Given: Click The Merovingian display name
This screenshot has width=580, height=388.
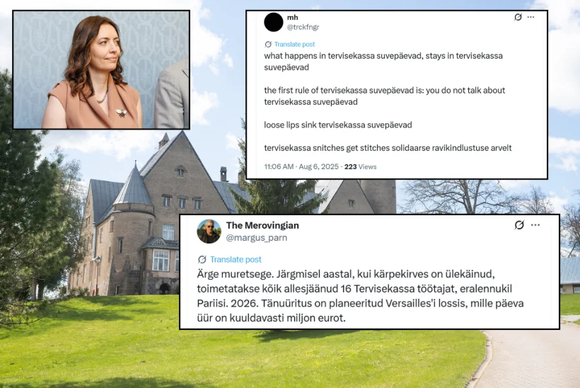Looking at the screenshot, I should [x=262, y=225].
